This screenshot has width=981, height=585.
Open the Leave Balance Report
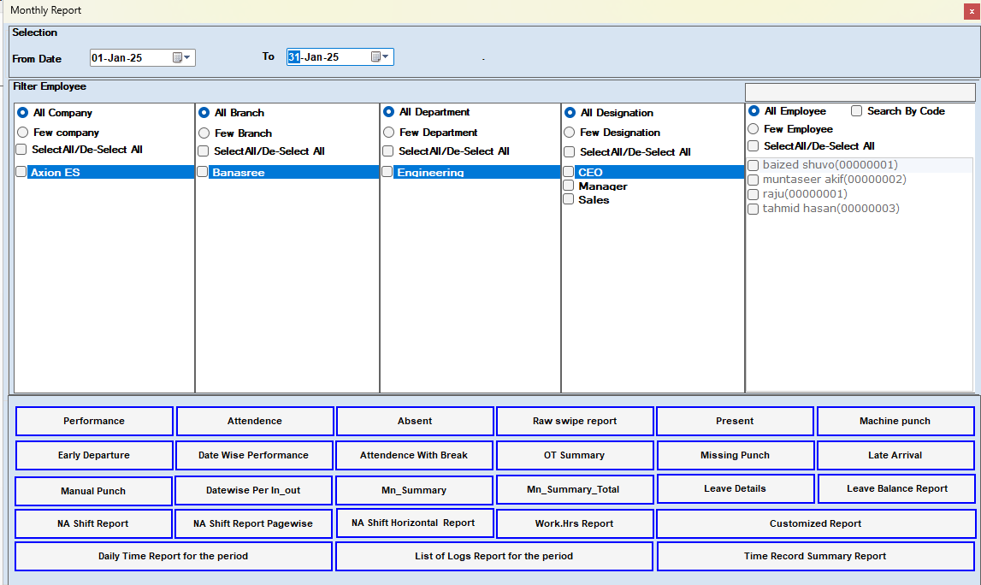coord(896,489)
